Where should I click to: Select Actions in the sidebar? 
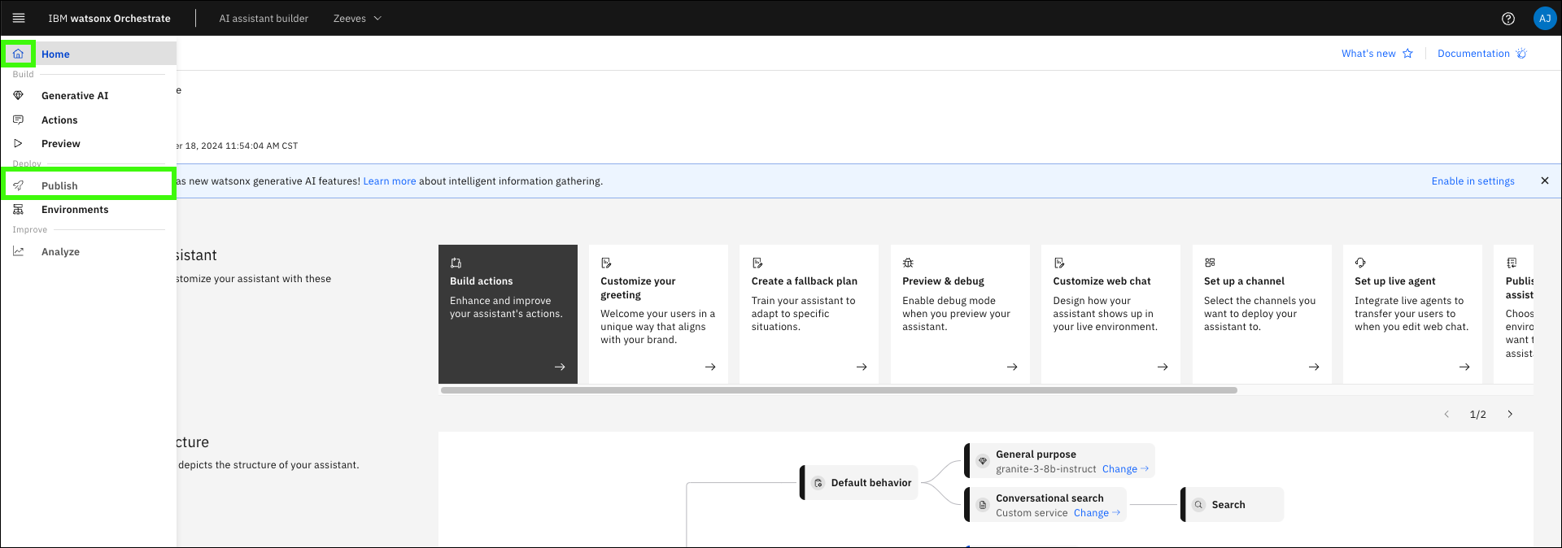pos(59,120)
